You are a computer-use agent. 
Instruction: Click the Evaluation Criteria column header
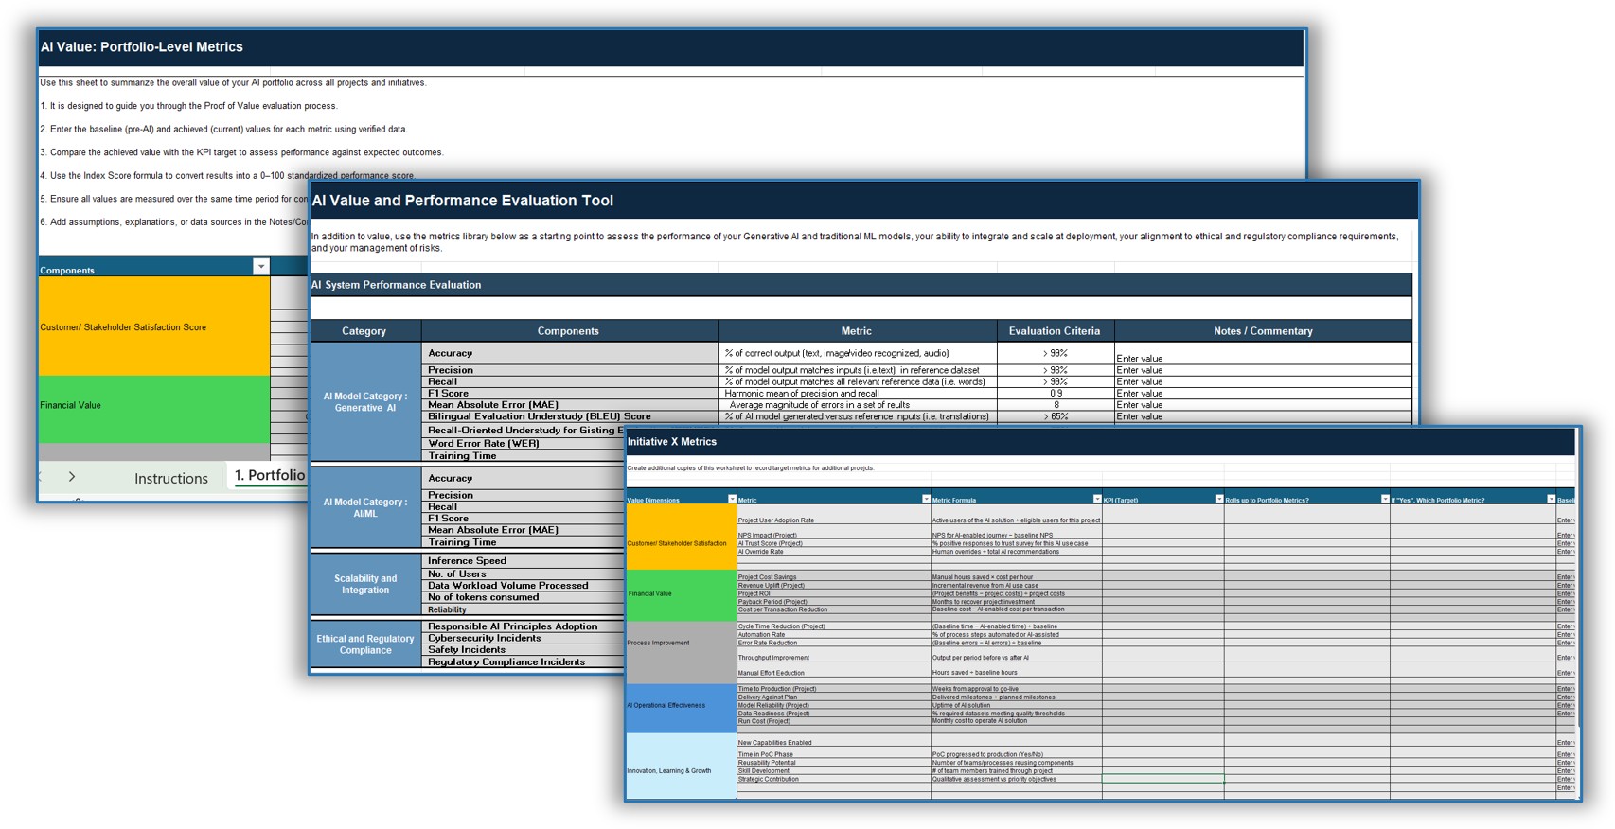click(1055, 331)
